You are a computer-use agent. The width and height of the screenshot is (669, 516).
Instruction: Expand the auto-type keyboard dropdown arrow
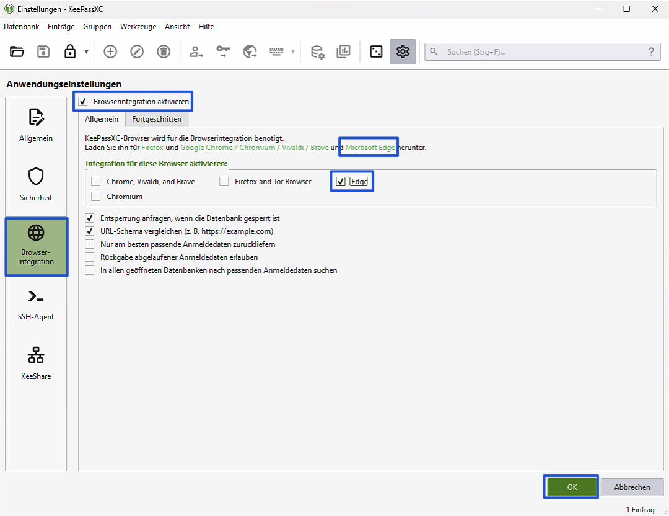(293, 52)
